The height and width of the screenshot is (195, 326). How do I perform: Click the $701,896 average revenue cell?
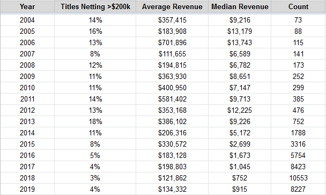pos(172,42)
